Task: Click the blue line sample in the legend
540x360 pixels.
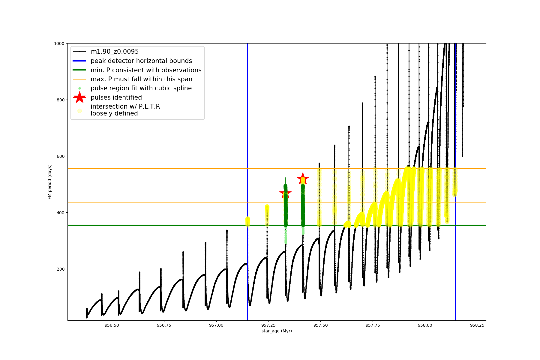Action: [x=79, y=61]
